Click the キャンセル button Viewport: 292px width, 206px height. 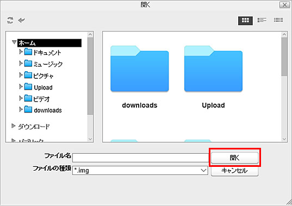coord(235,171)
